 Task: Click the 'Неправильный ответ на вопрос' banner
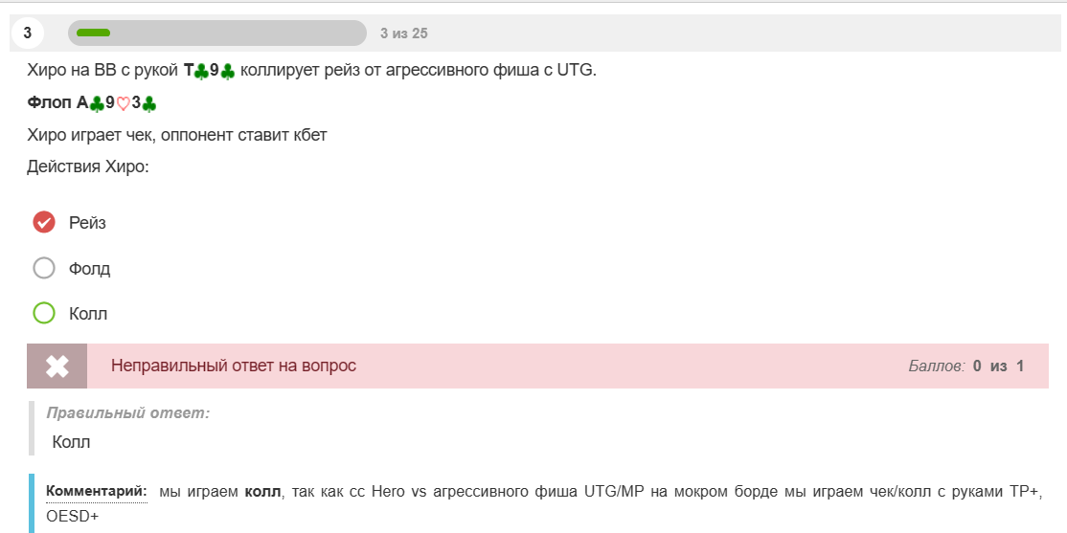537,366
